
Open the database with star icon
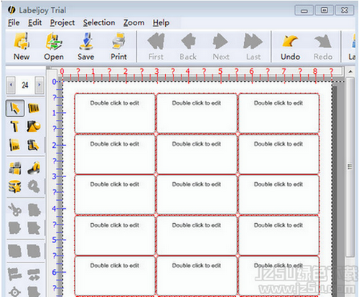pos(15,187)
